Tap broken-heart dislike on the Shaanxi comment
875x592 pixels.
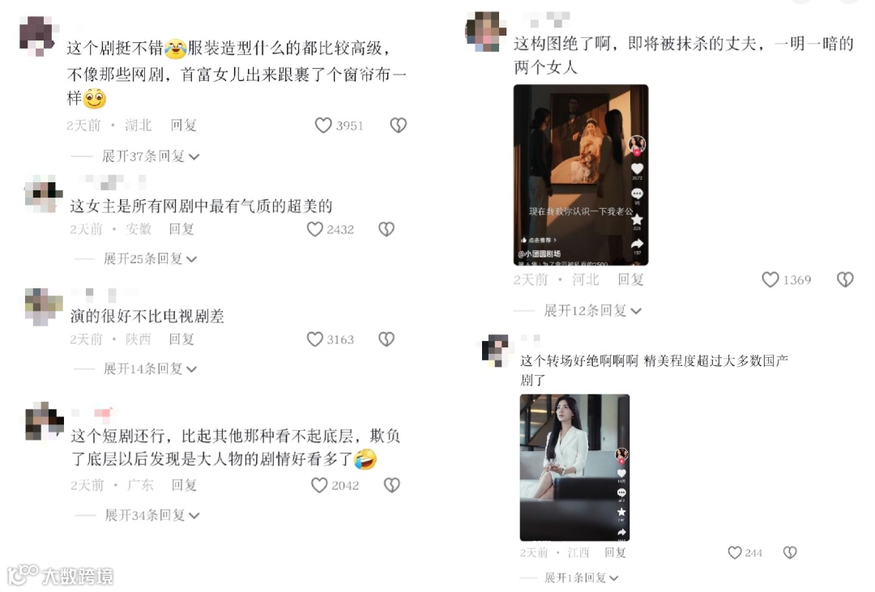(x=386, y=339)
